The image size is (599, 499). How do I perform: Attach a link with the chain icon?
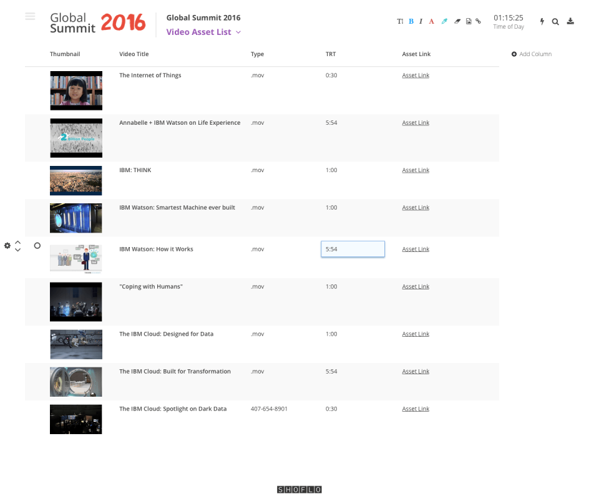(x=478, y=21)
